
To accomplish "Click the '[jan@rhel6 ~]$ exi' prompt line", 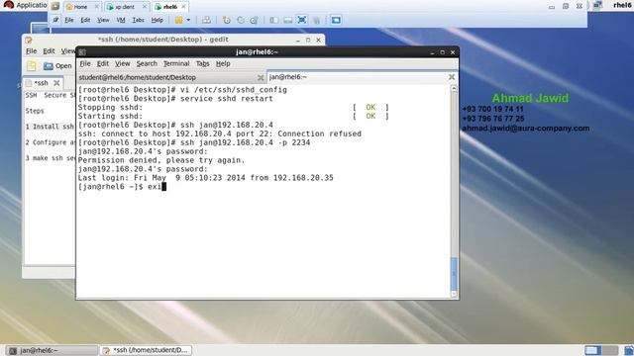I will [122, 187].
